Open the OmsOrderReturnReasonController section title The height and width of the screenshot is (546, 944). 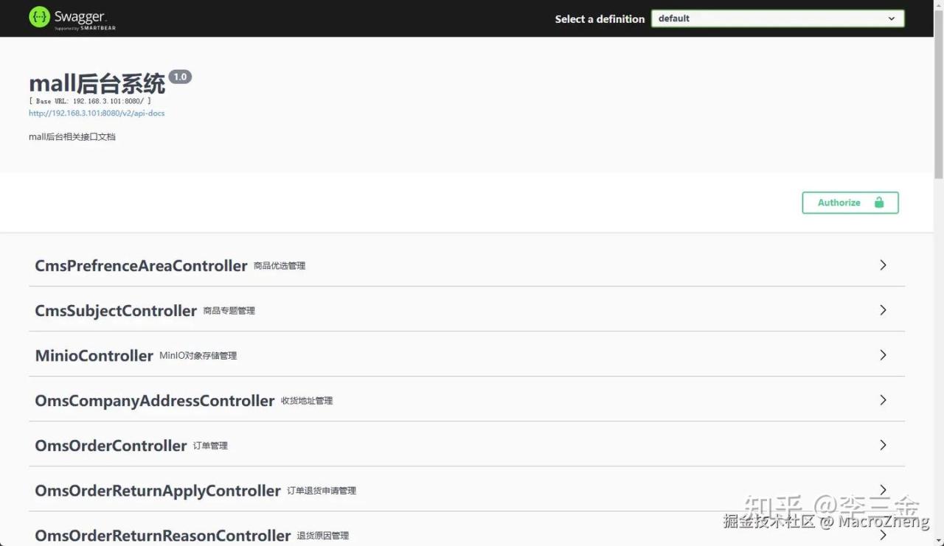(163, 536)
